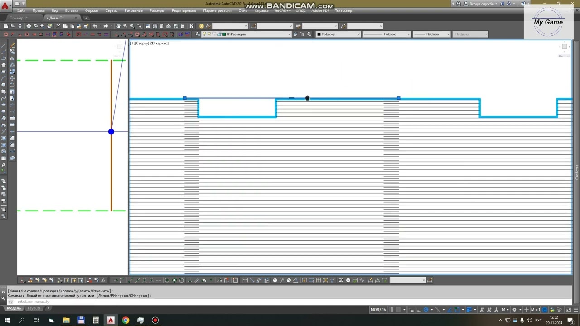
Task: Click the binoculars search icon in title bar
Action: 459,4
